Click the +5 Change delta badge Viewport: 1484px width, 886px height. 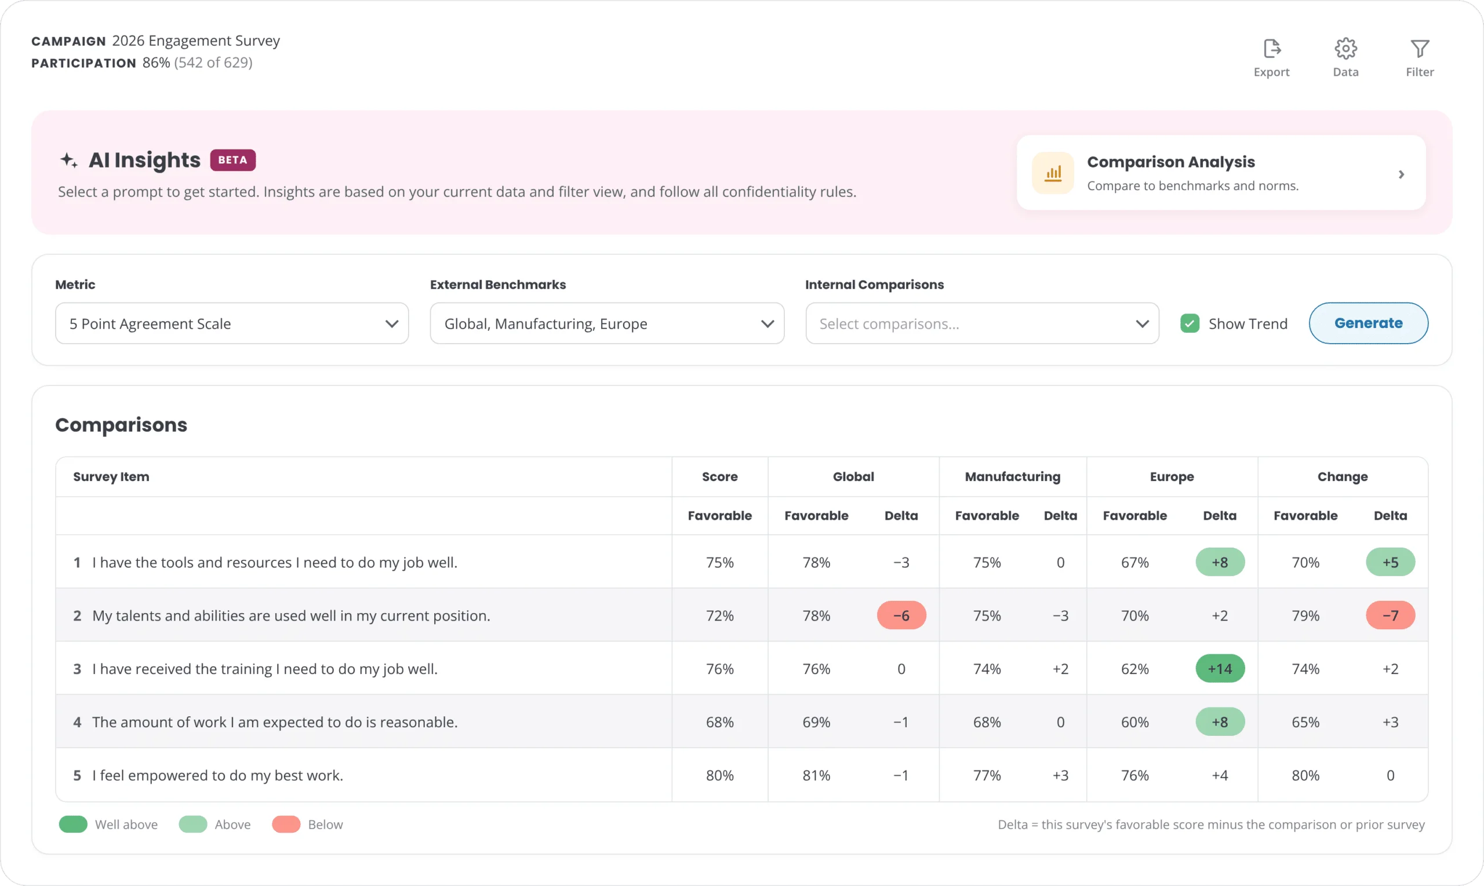[x=1390, y=562]
